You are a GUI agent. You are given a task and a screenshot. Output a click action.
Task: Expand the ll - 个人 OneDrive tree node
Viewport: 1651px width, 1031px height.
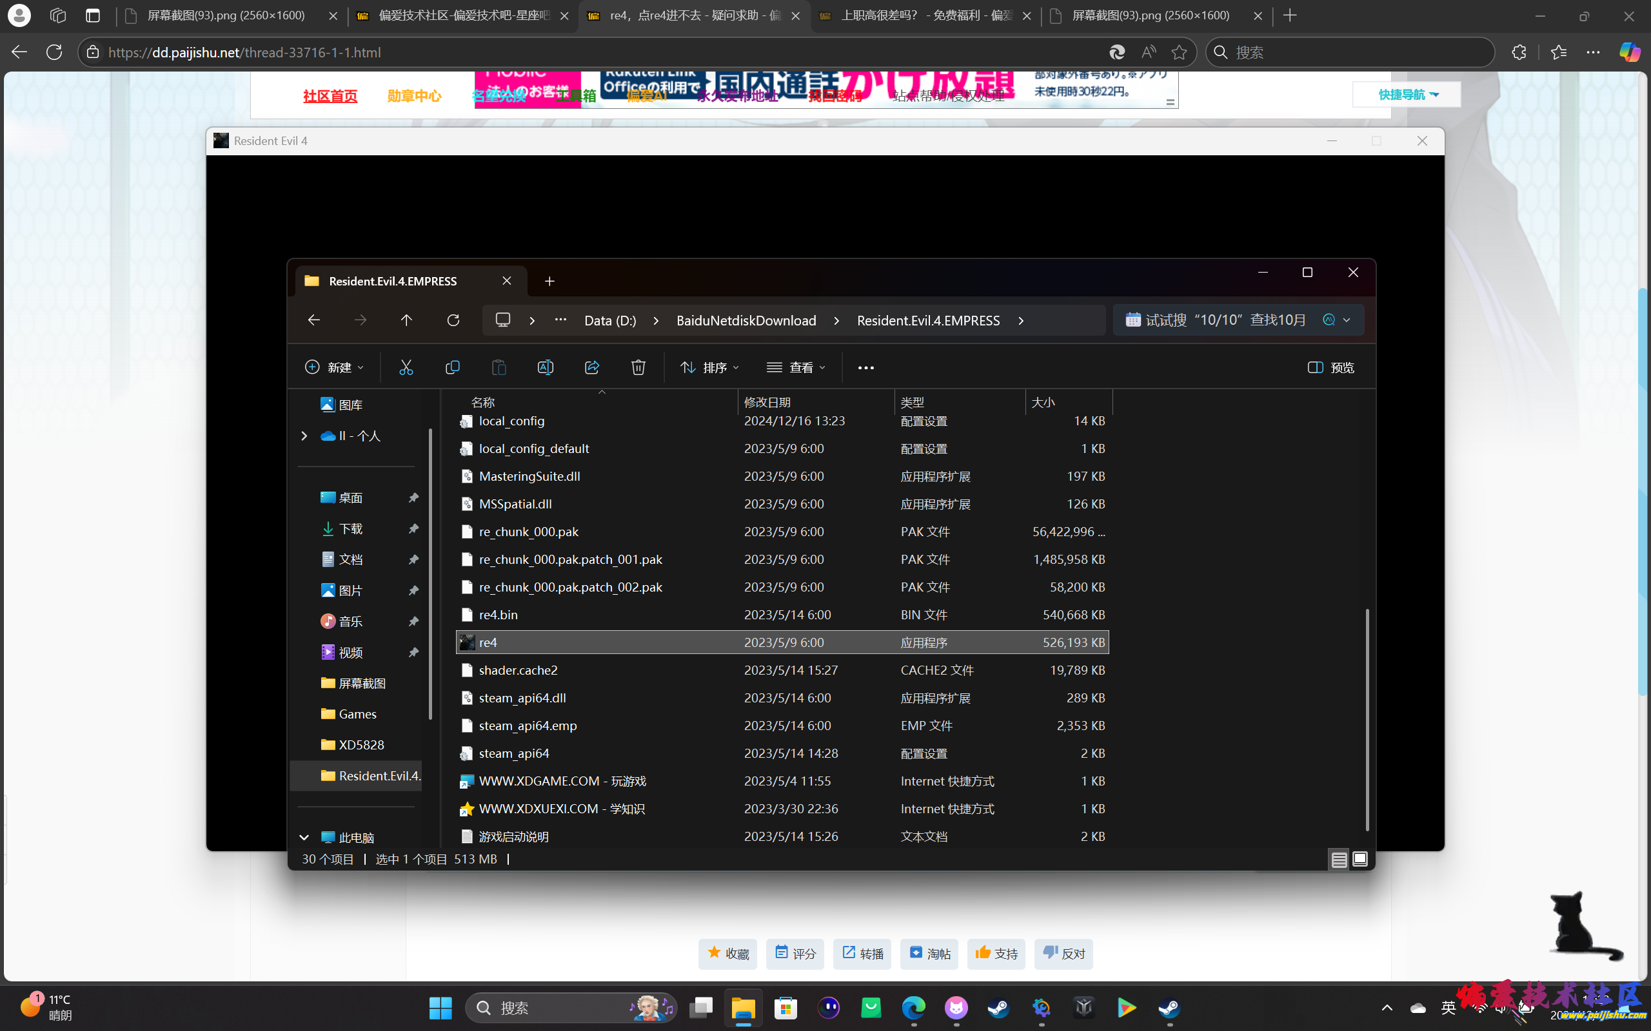(304, 436)
